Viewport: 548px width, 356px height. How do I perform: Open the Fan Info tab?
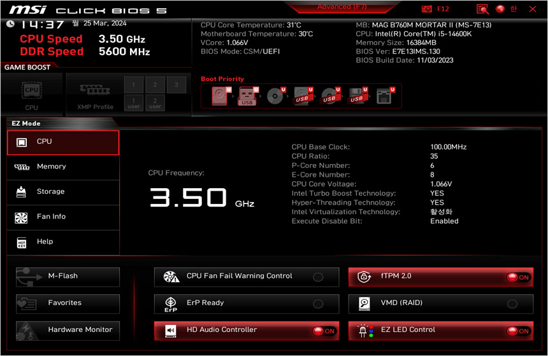pos(63,217)
